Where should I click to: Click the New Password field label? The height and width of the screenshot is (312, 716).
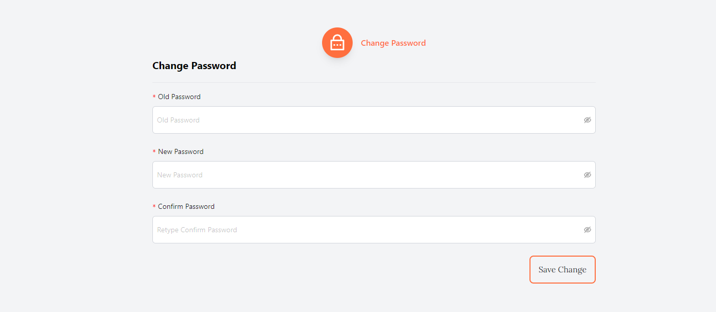coord(180,151)
